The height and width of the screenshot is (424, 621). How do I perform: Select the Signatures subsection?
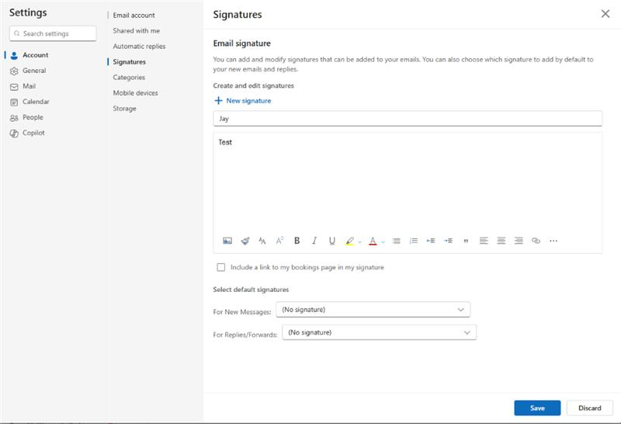129,62
